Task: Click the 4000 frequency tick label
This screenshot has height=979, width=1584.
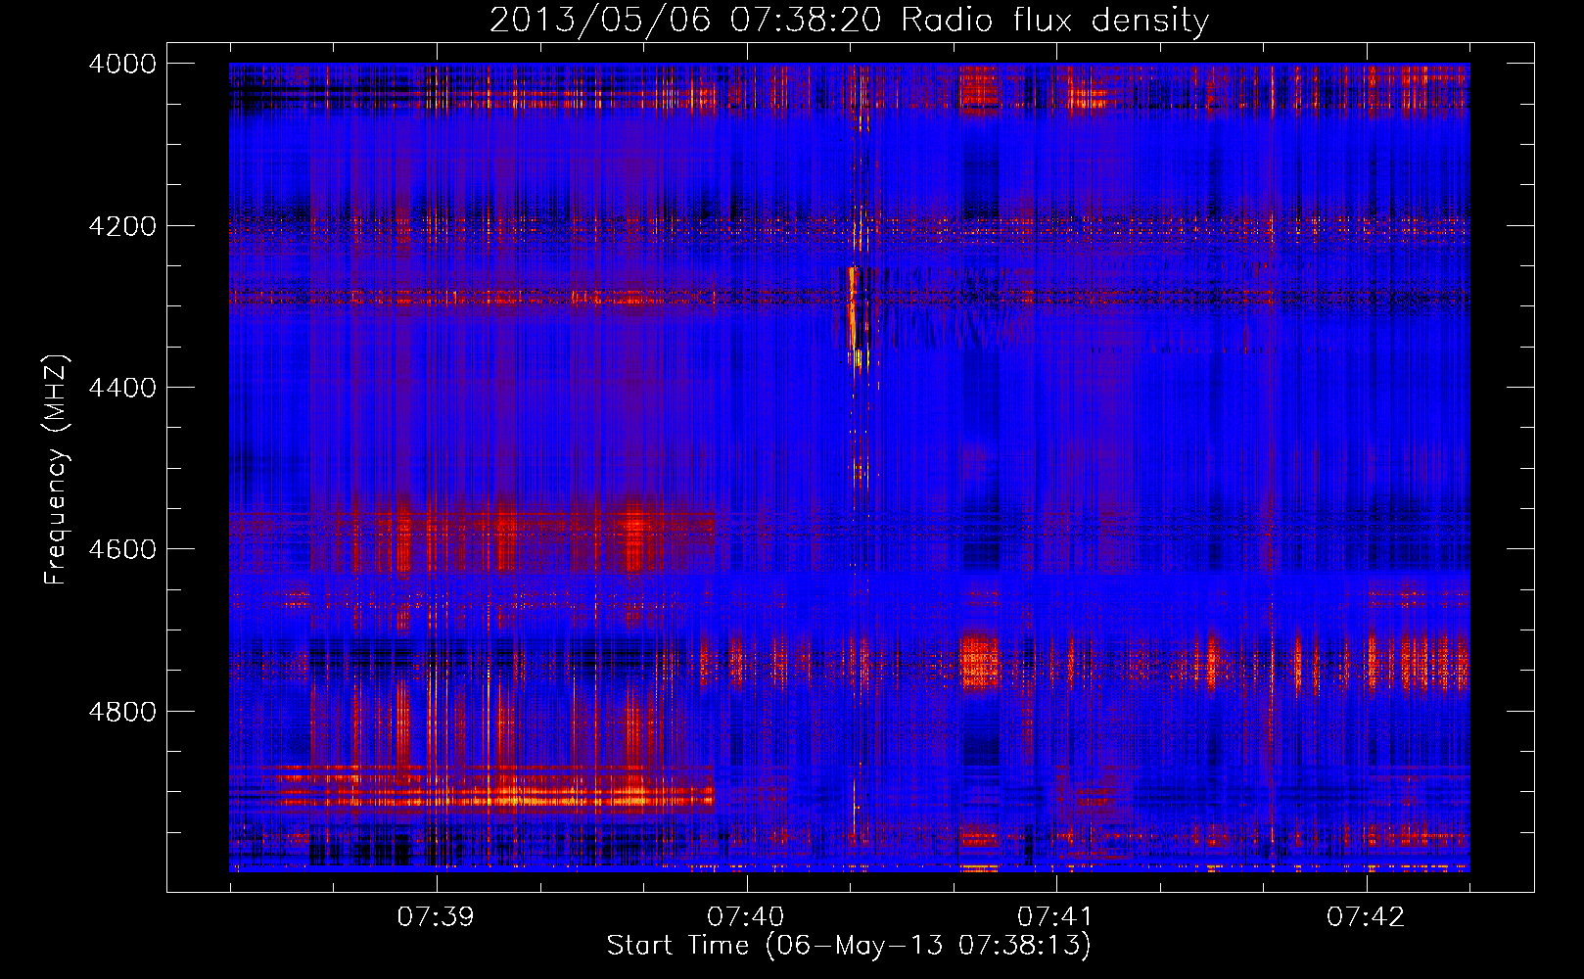Action: click(x=122, y=64)
